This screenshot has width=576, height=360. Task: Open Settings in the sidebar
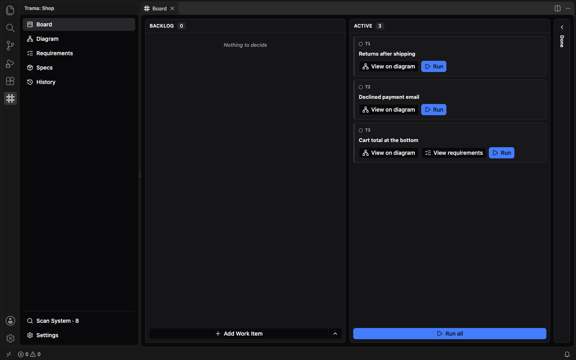(x=79, y=335)
